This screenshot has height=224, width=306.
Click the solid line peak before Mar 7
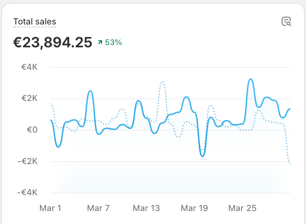pos(90,91)
